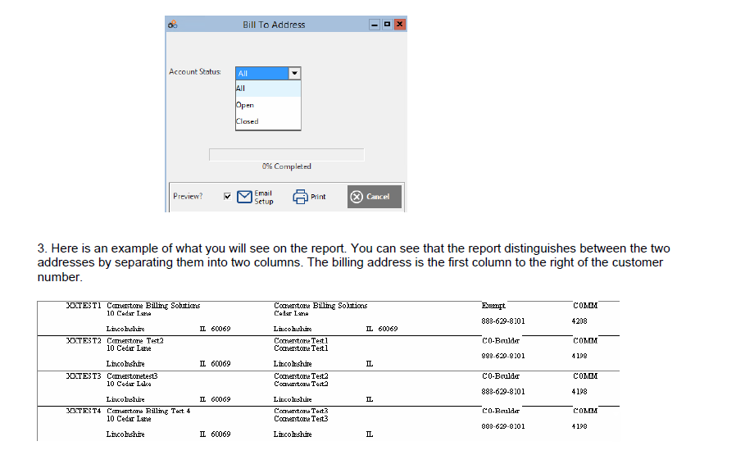Viewport: 736px width, 464px height.
Task: Click the Print printer icon
Action: coord(301,197)
